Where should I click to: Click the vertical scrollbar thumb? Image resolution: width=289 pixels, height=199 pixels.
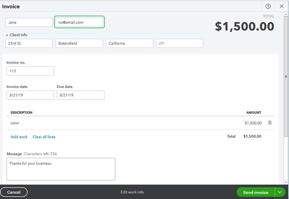[286, 77]
